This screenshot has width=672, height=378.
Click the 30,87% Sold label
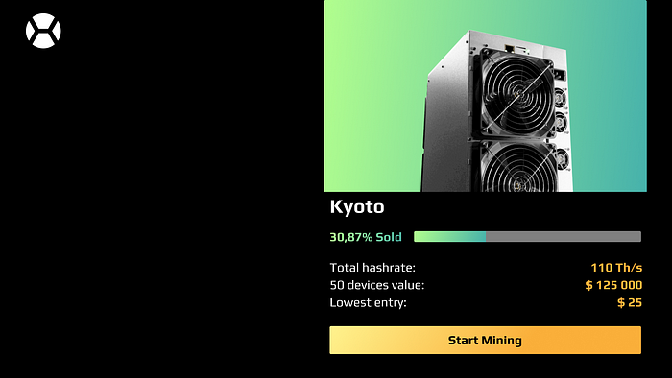tap(366, 237)
